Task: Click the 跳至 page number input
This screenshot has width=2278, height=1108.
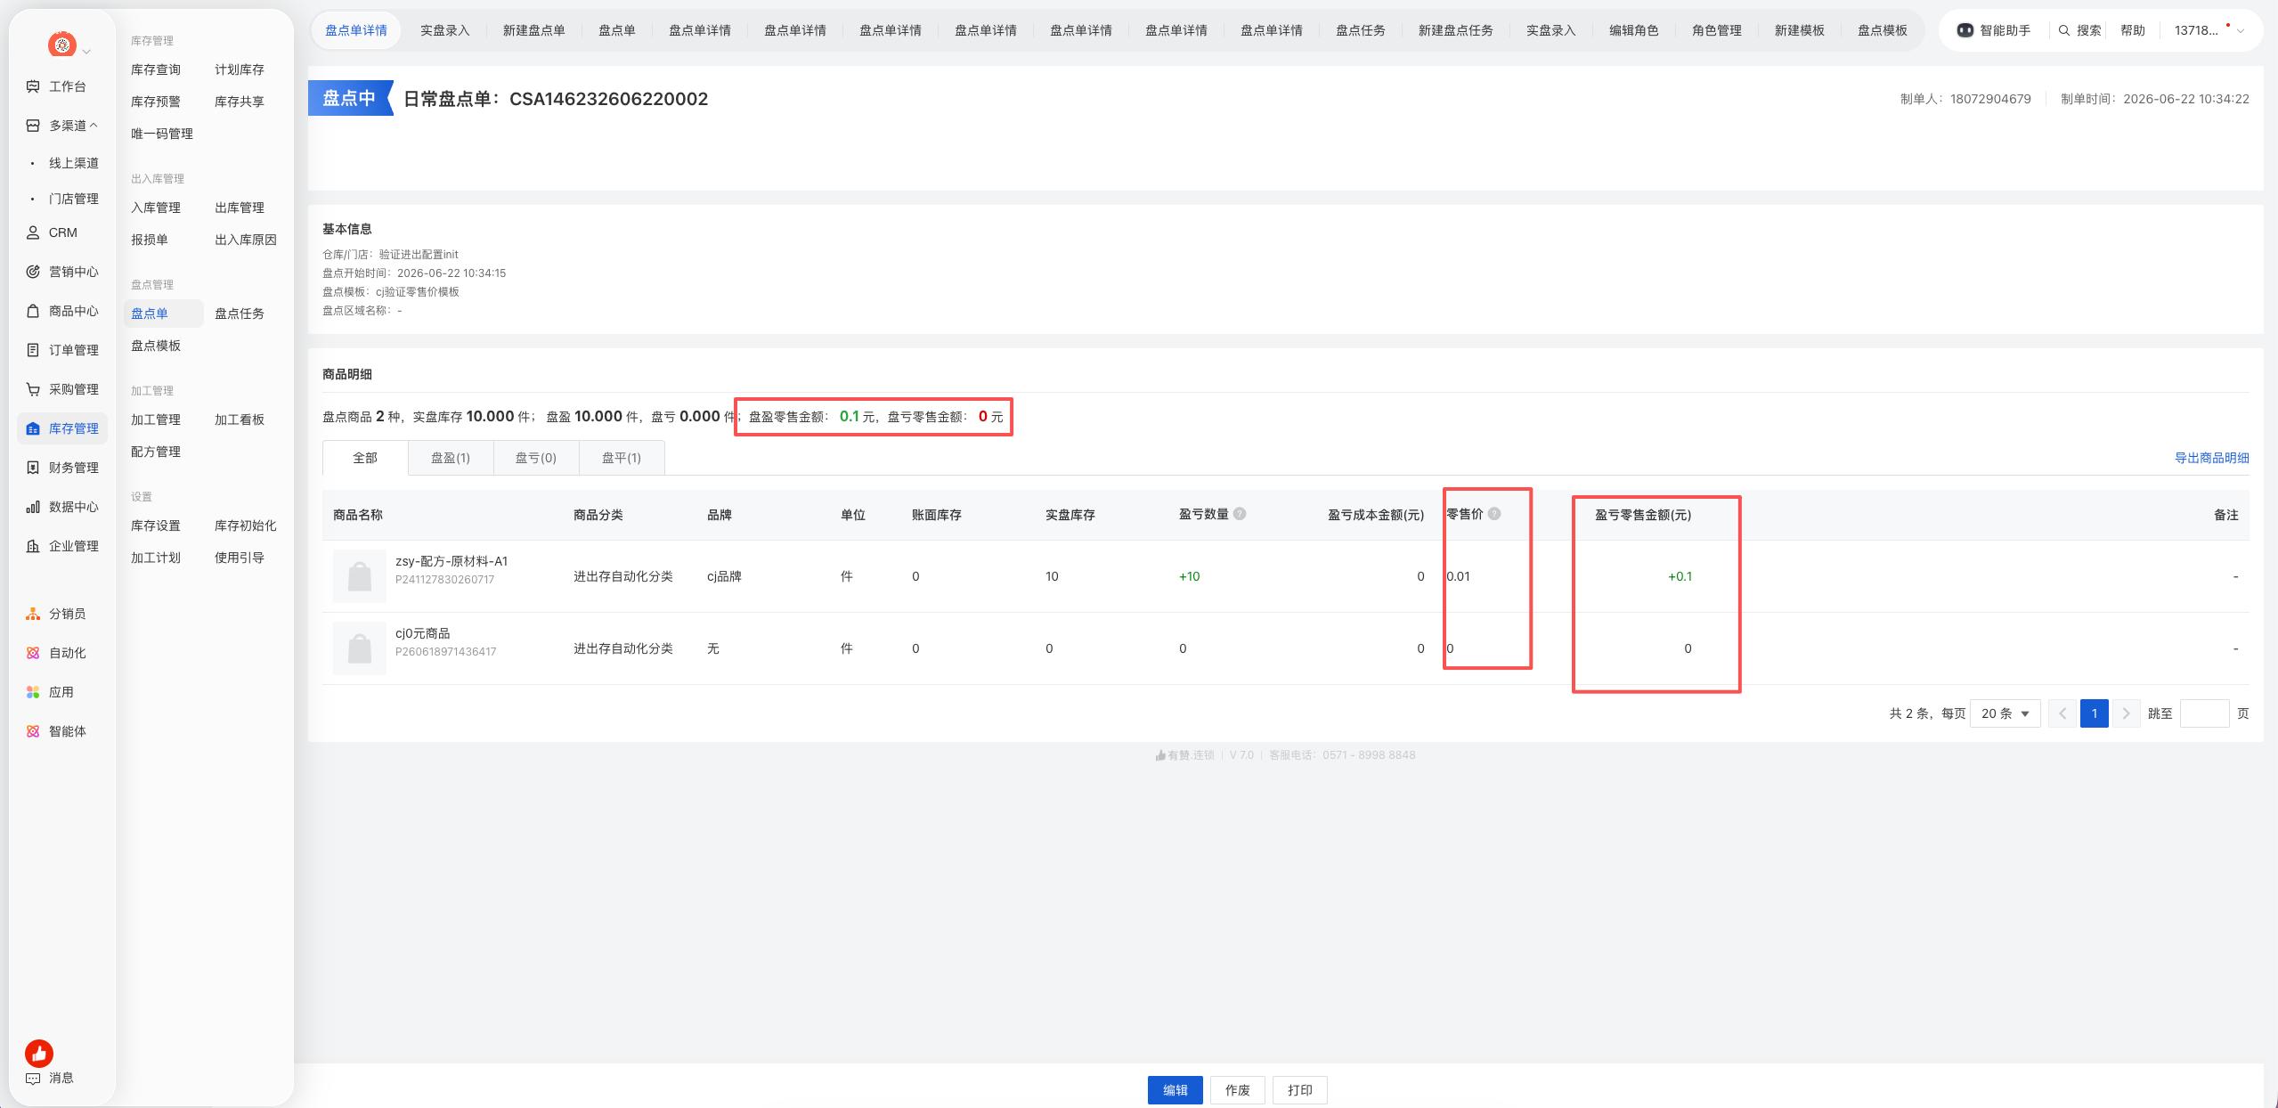Action: 2204,713
